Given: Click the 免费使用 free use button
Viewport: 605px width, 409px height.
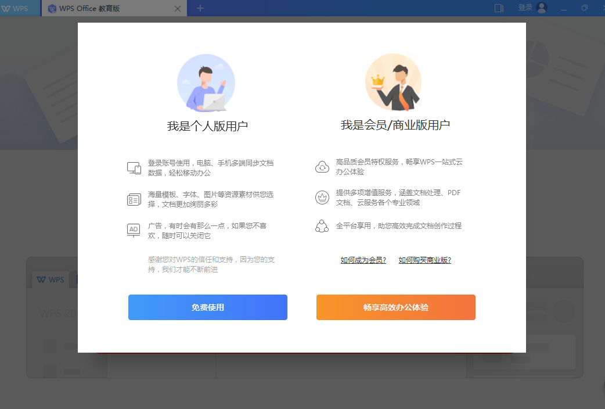Looking at the screenshot, I should (x=208, y=307).
